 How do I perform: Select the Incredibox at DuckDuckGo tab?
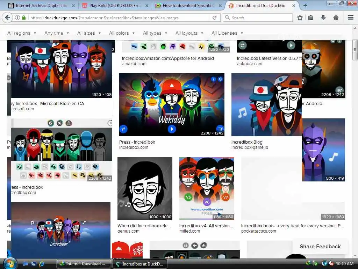click(x=260, y=6)
